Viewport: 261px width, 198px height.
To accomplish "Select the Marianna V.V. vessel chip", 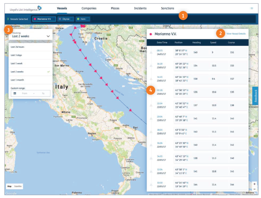I will tap(44, 19).
